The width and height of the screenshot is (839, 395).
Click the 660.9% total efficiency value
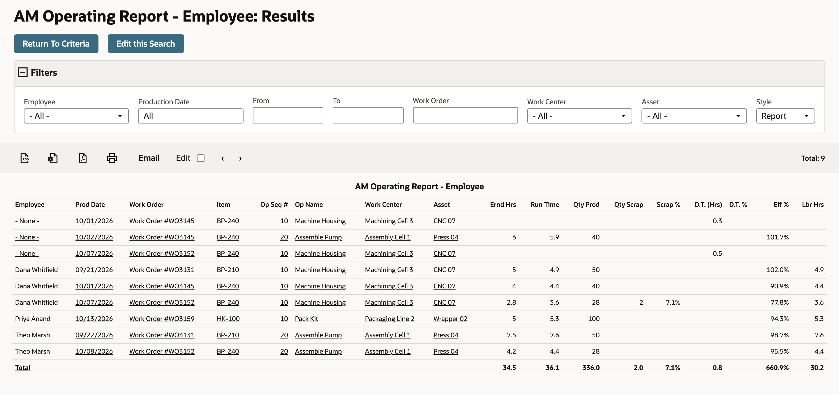point(777,368)
